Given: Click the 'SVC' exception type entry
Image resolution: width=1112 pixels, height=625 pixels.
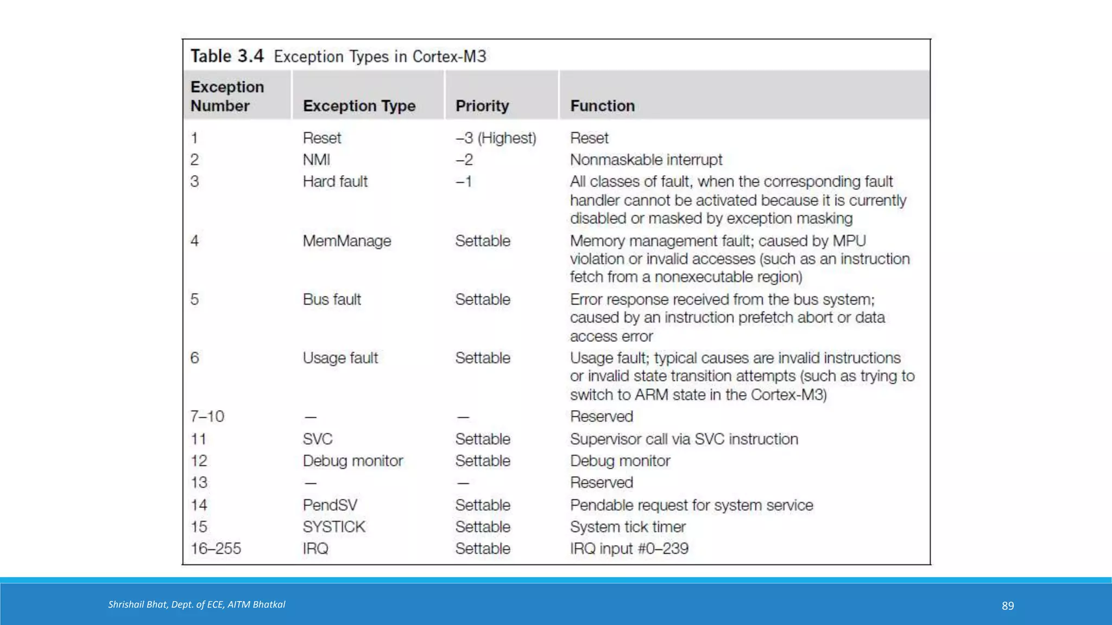Looking at the screenshot, I should tap(318, 439).
